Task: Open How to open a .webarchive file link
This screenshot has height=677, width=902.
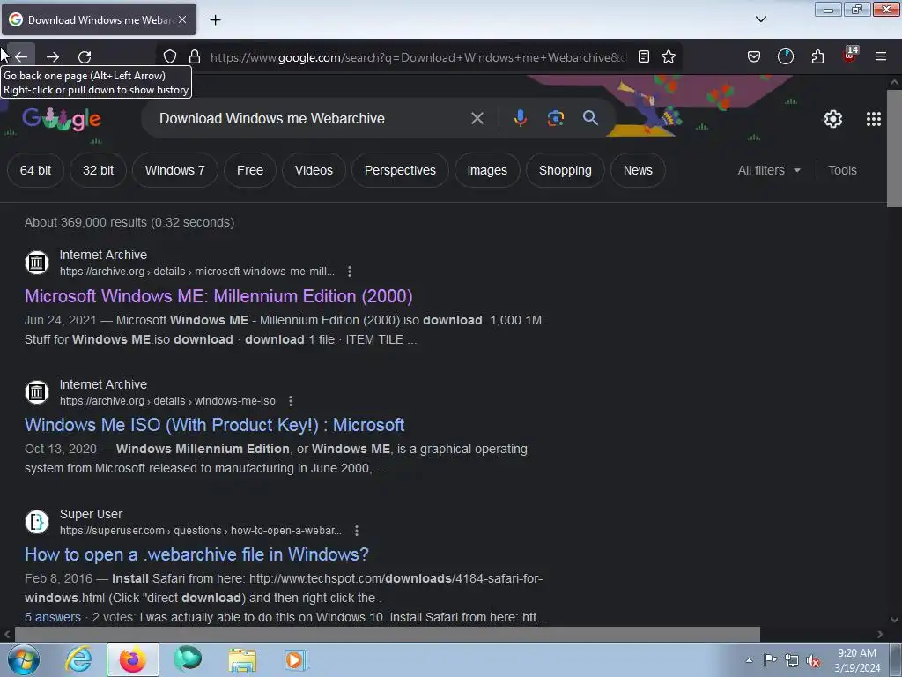Action: click(196, 554)
